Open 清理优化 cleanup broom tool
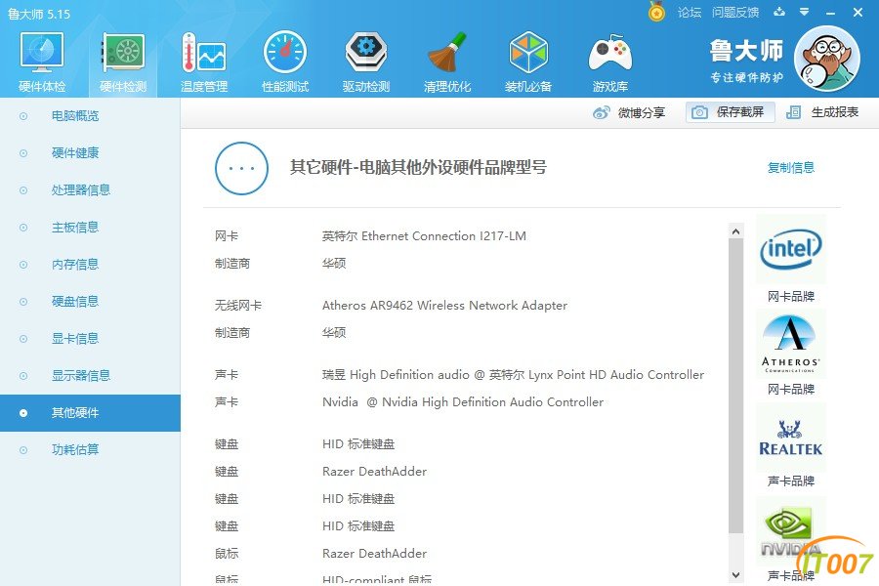Image resolution: width=879 pixels, height=586 pixels. tap(447, 62)
